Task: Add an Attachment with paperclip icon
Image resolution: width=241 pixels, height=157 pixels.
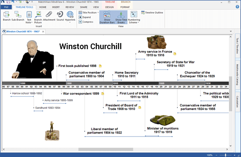Action: click(x=49, y=16)
